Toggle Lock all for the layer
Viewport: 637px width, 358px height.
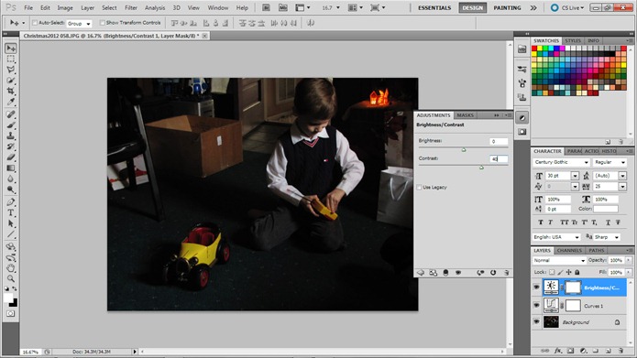tap(577, 272)
